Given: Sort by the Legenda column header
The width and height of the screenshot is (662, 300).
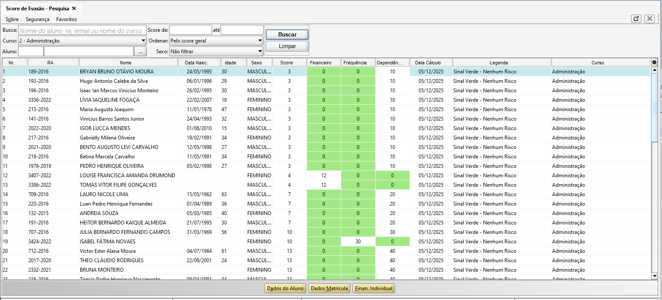Looking at the screenshot, I should [502, 63].
